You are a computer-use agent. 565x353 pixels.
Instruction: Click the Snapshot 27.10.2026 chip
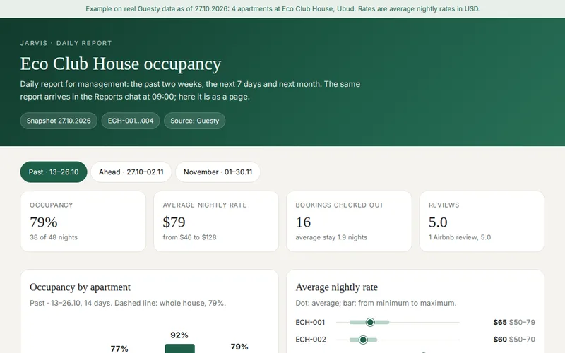(59, 121)
